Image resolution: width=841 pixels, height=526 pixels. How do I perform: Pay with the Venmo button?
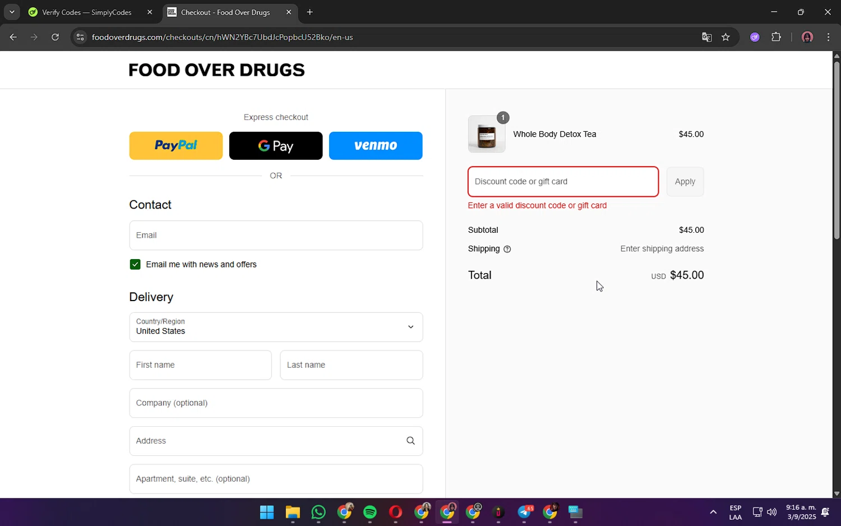pyautogui.click(x=376, y=146)
